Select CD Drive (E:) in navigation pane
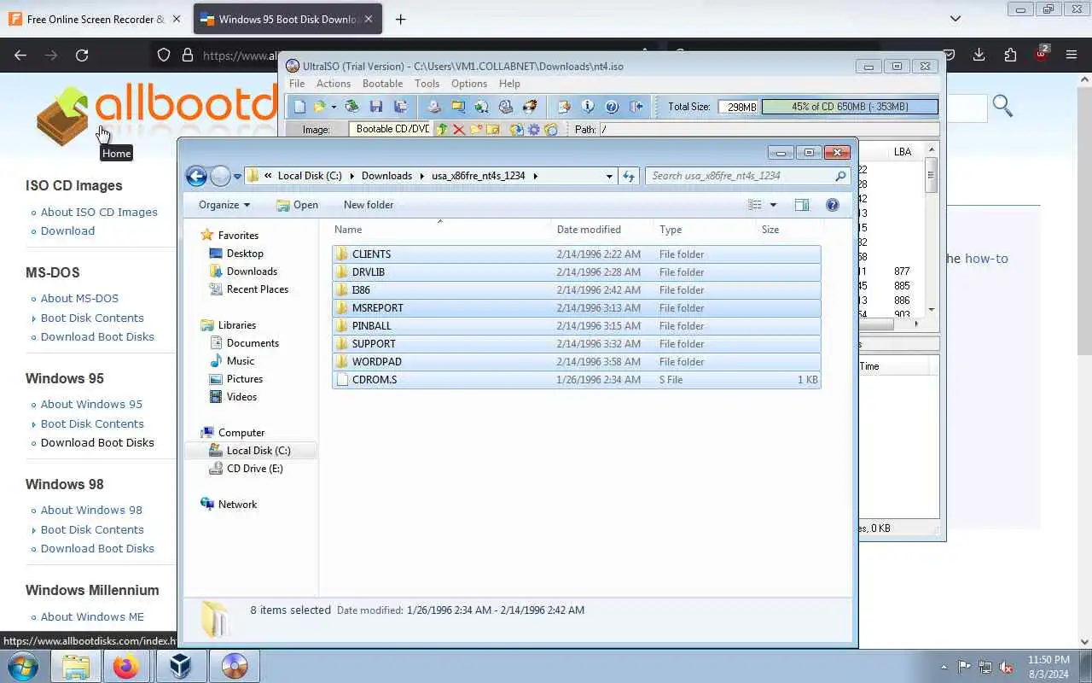The image size is (1092, 683). click(254, 469)
